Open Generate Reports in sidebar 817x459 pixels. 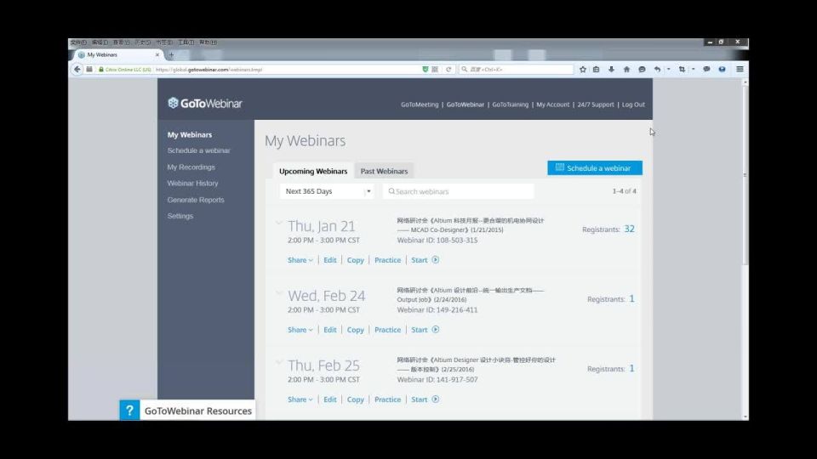[196, 200]
